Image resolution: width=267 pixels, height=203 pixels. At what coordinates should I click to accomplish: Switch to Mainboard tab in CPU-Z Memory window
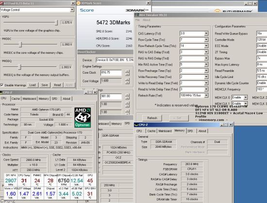165,131
